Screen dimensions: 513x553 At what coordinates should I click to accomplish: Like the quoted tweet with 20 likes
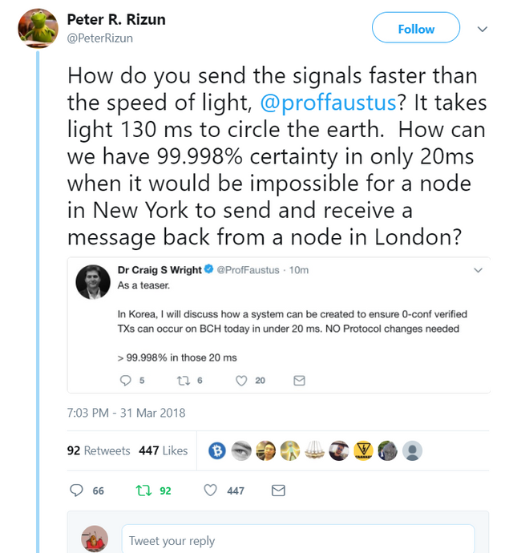(x=240, y=381)
